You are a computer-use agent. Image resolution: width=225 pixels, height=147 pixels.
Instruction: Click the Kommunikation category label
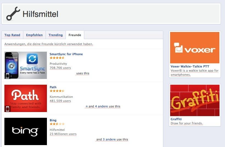click(61, 97)
